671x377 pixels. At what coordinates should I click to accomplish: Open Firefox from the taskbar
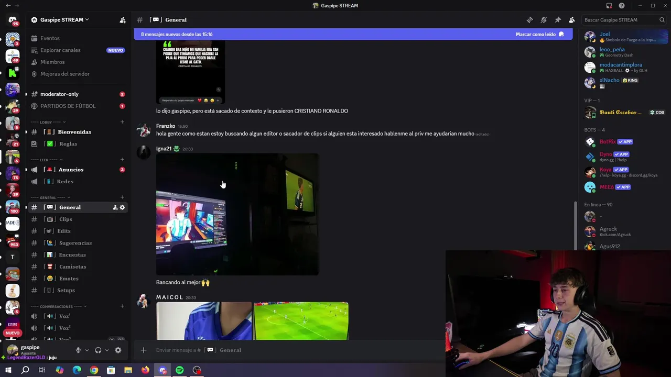click(145, 370)
